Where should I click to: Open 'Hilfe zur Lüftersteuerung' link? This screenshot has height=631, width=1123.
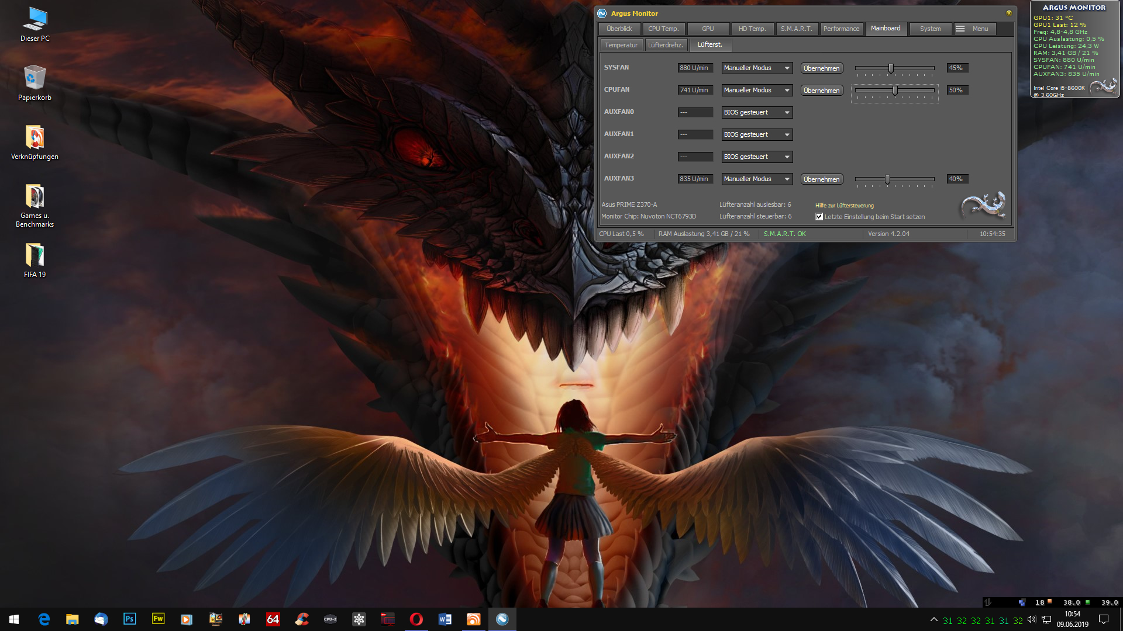click(845, 206)
